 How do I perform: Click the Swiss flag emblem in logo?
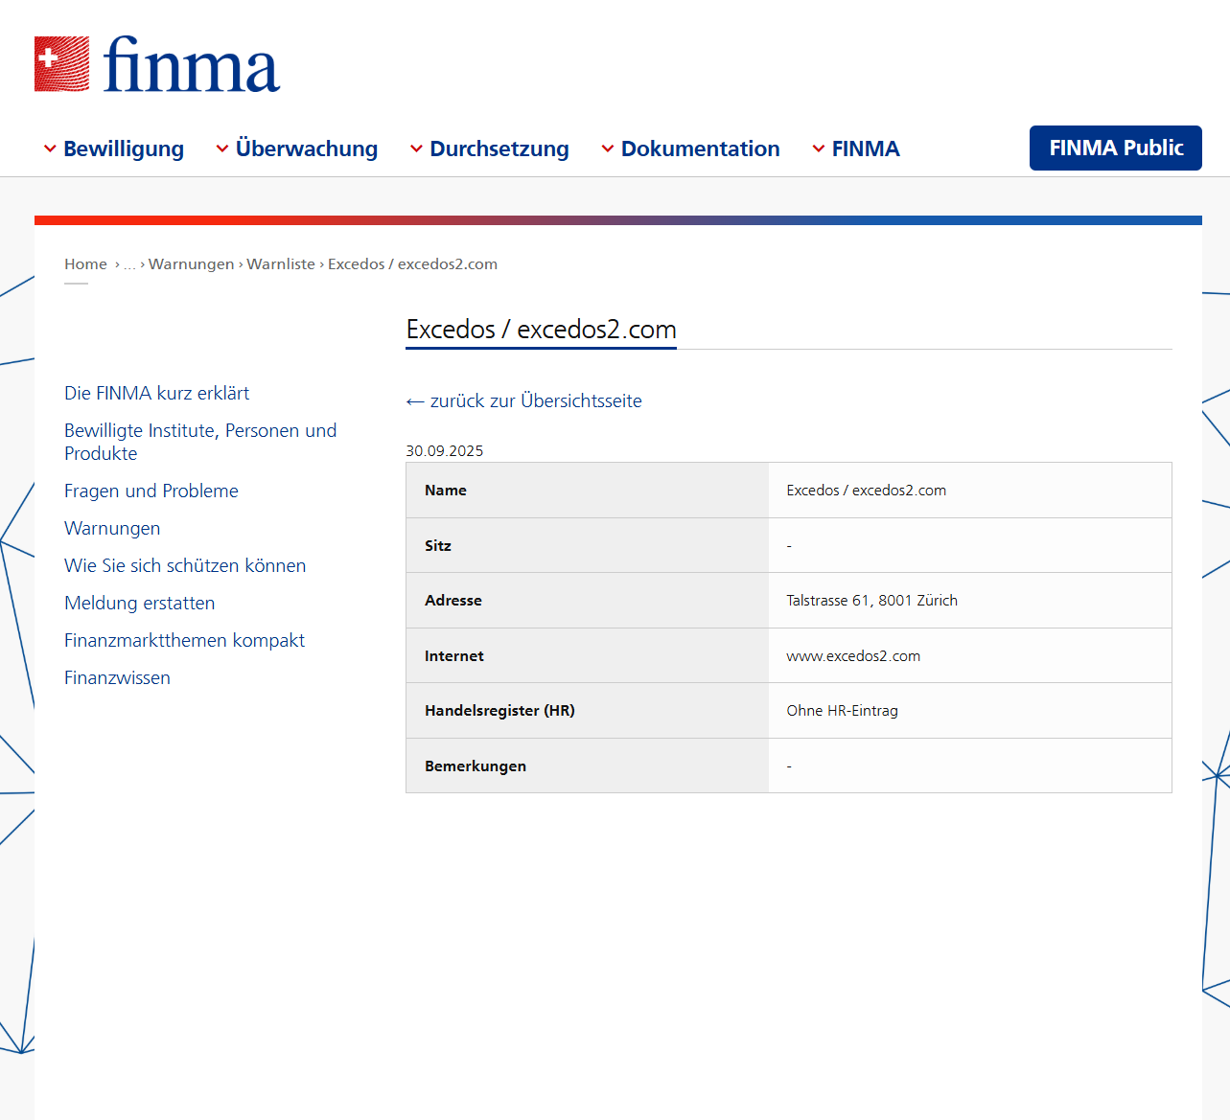[61, 64]
